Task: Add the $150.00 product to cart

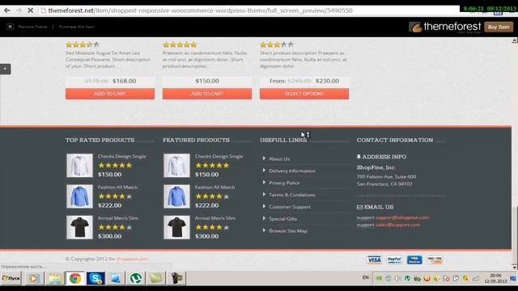Action: click(207, 94)
